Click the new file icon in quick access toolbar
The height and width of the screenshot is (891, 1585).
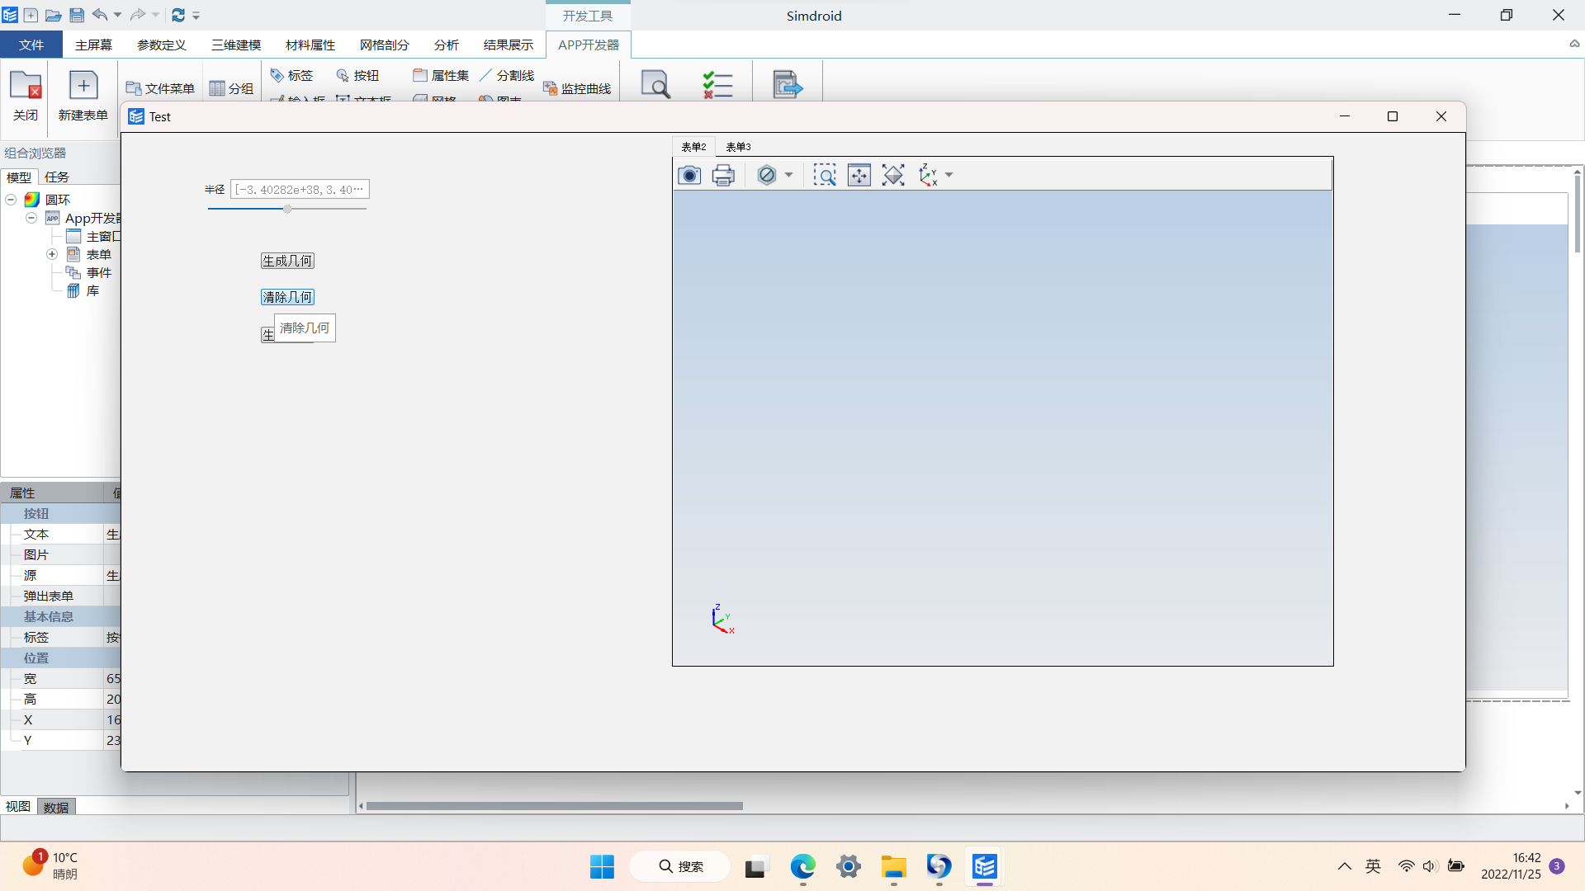pyautogui.click(x=31, y=15)
